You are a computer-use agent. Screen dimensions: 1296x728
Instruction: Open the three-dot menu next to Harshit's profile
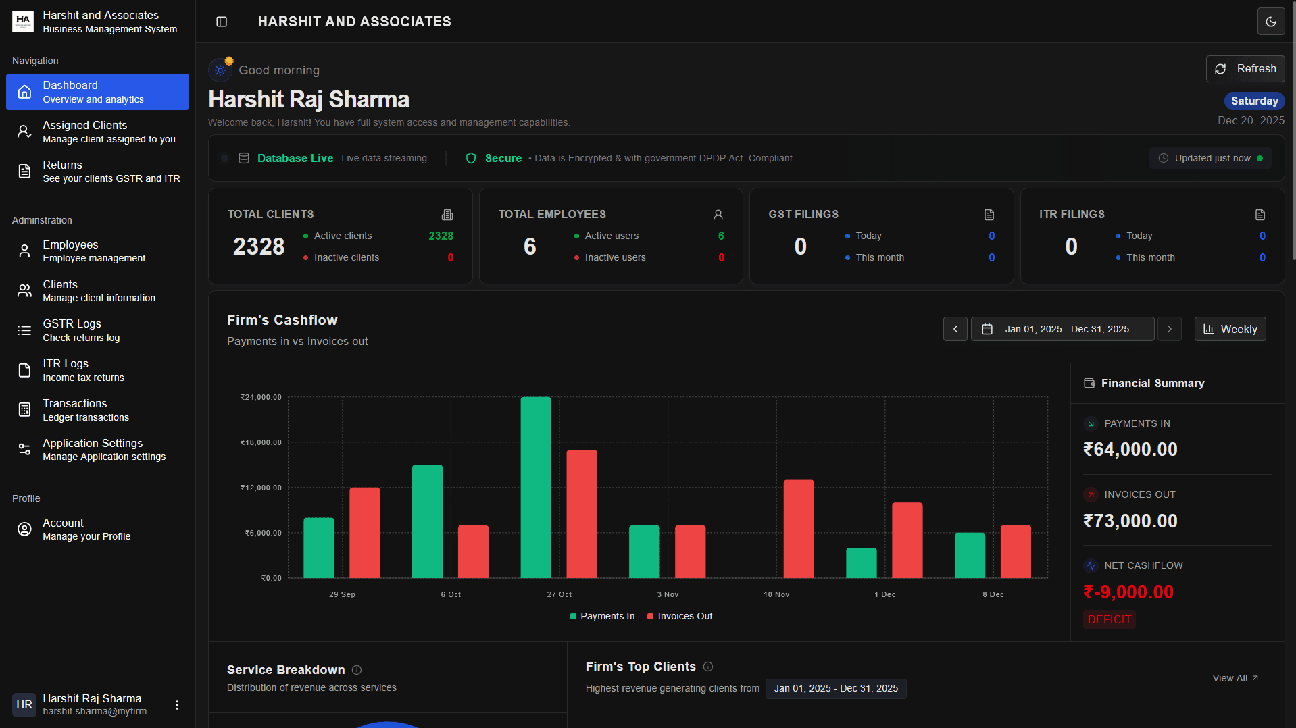[176, 704]
